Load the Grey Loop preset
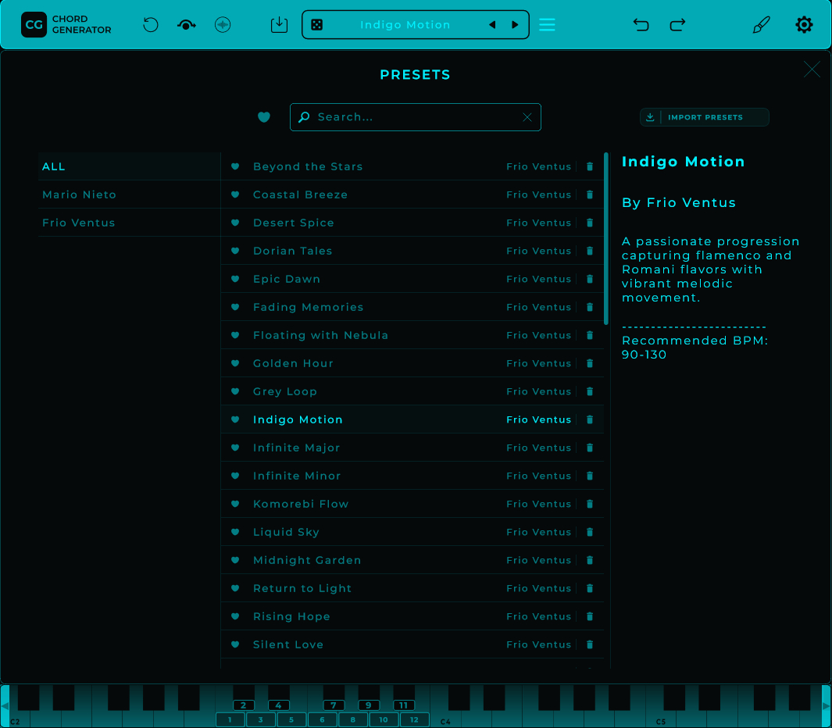Image resolution: width=832 pixels, height=728 pixels. 412,391
